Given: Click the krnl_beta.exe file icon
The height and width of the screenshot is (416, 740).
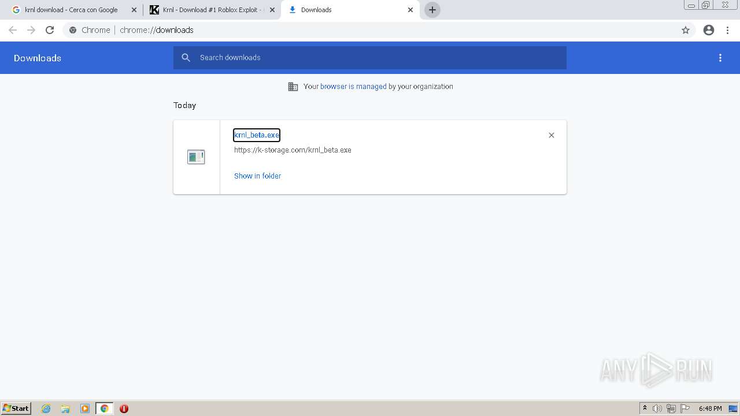Looking at the screenshot, I should [196, 157].
